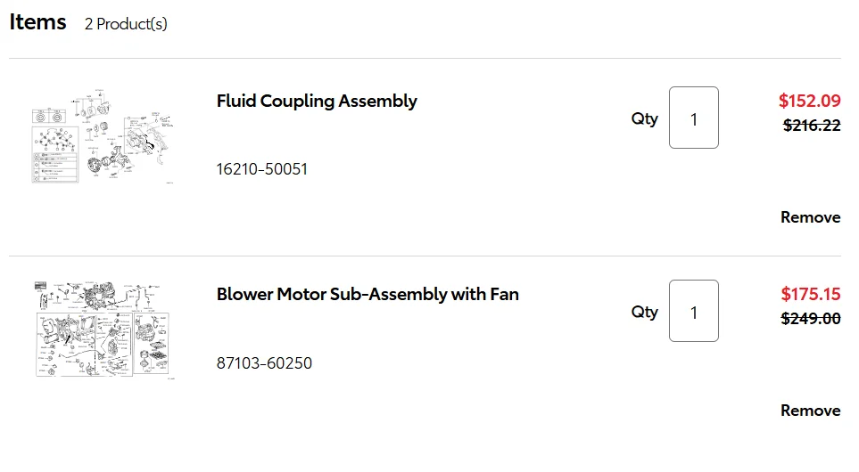Remove the Blower Motor Sub-Assembly from cart

click(x=810, y=411)
